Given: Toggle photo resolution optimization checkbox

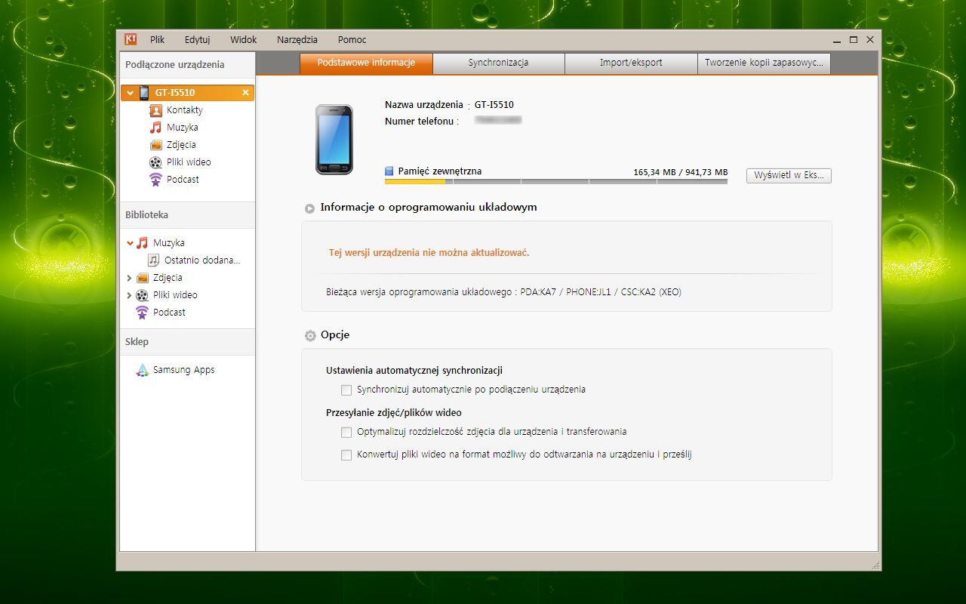Looking at the screenshot, I should pos(346,433).
